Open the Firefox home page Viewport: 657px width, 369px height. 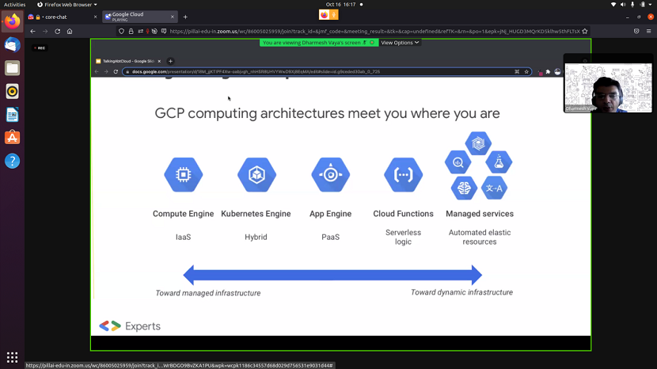click(x=70, y=31)
